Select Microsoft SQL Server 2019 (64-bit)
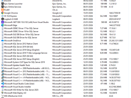 coord(19,47)
